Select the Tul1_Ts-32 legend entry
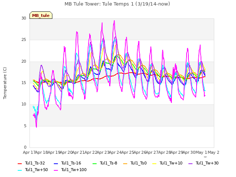 coord(31,163)
